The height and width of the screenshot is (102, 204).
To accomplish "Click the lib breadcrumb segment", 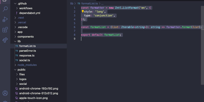I will 72,4.
